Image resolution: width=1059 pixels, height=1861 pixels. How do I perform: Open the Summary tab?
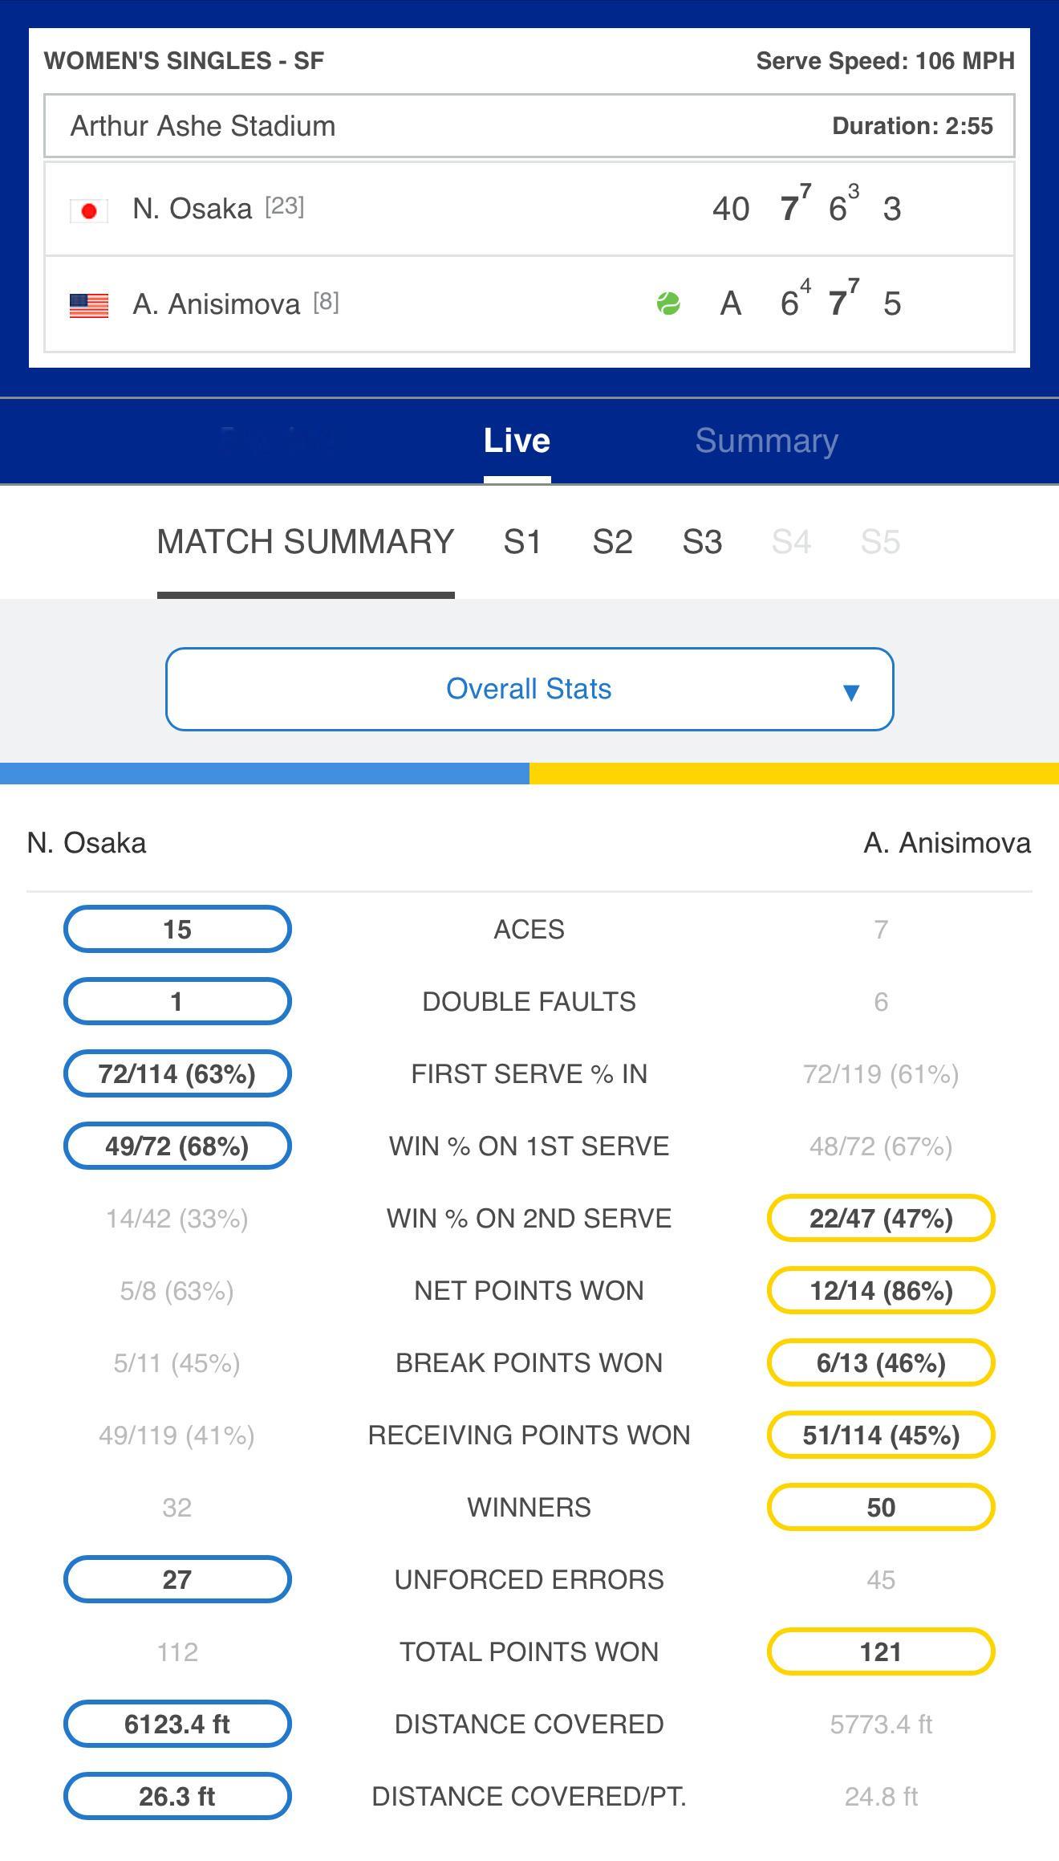[x=767, y=441]
